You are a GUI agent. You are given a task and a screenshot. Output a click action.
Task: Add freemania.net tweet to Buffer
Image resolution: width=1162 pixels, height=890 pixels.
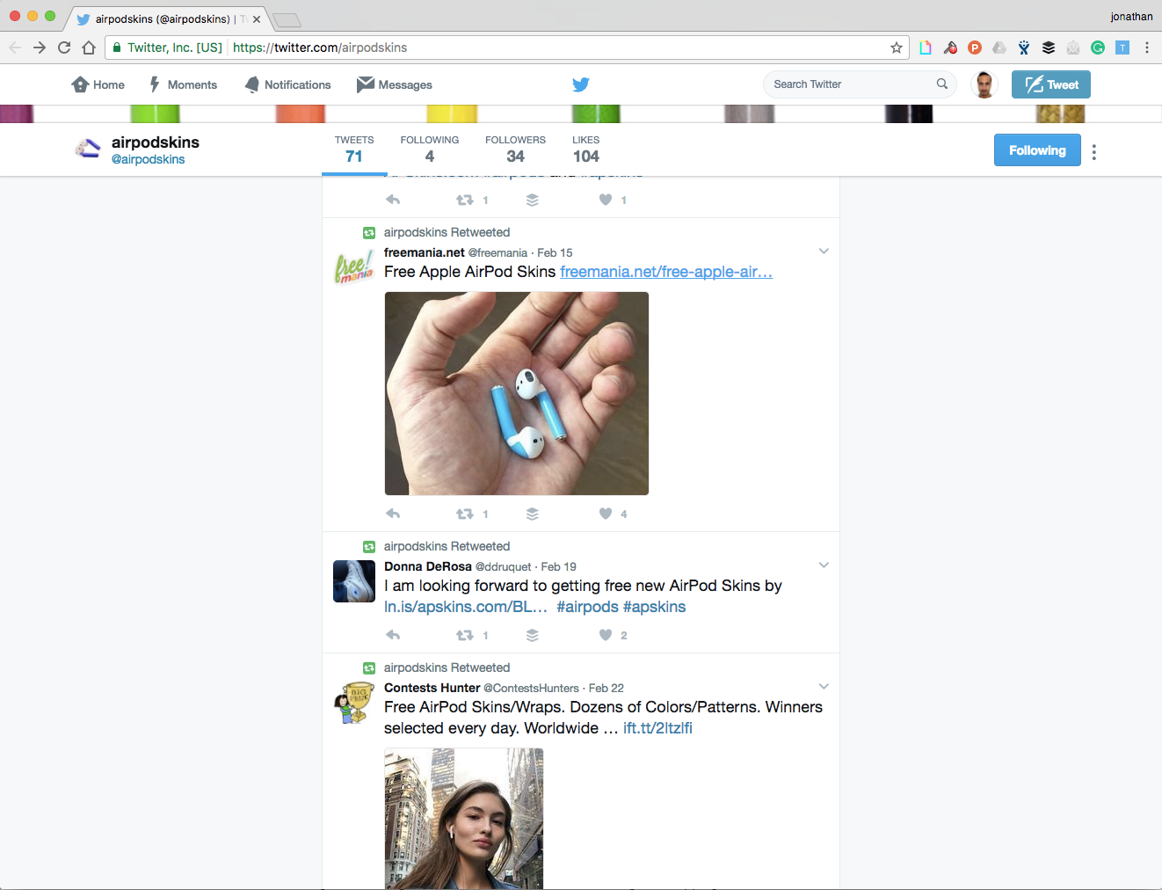coord(533,514)
